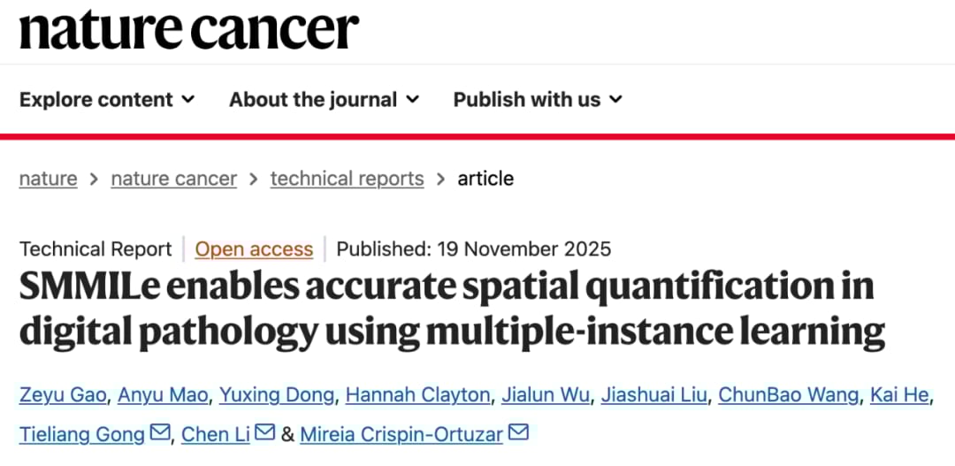Click the Open access link
The width and height of the screenshot is (955, 466).
click(x=254, y=249)
